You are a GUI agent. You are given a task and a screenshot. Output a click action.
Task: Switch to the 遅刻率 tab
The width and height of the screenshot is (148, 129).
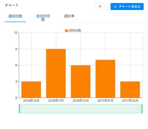click(x=69, y=16)
